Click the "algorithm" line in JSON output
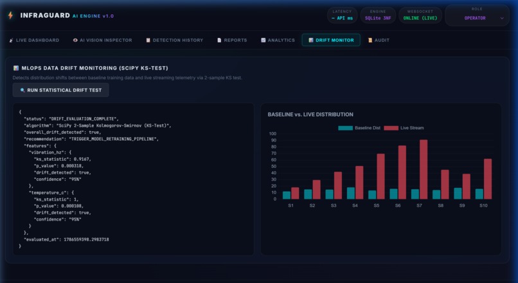The height and width of the screenshot is (283, 518). coord(98,125)
